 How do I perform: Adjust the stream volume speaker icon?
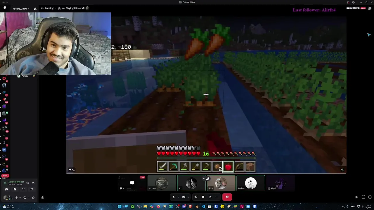(357, 197)
